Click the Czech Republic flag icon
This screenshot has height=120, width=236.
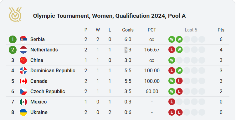coord(23,91)
